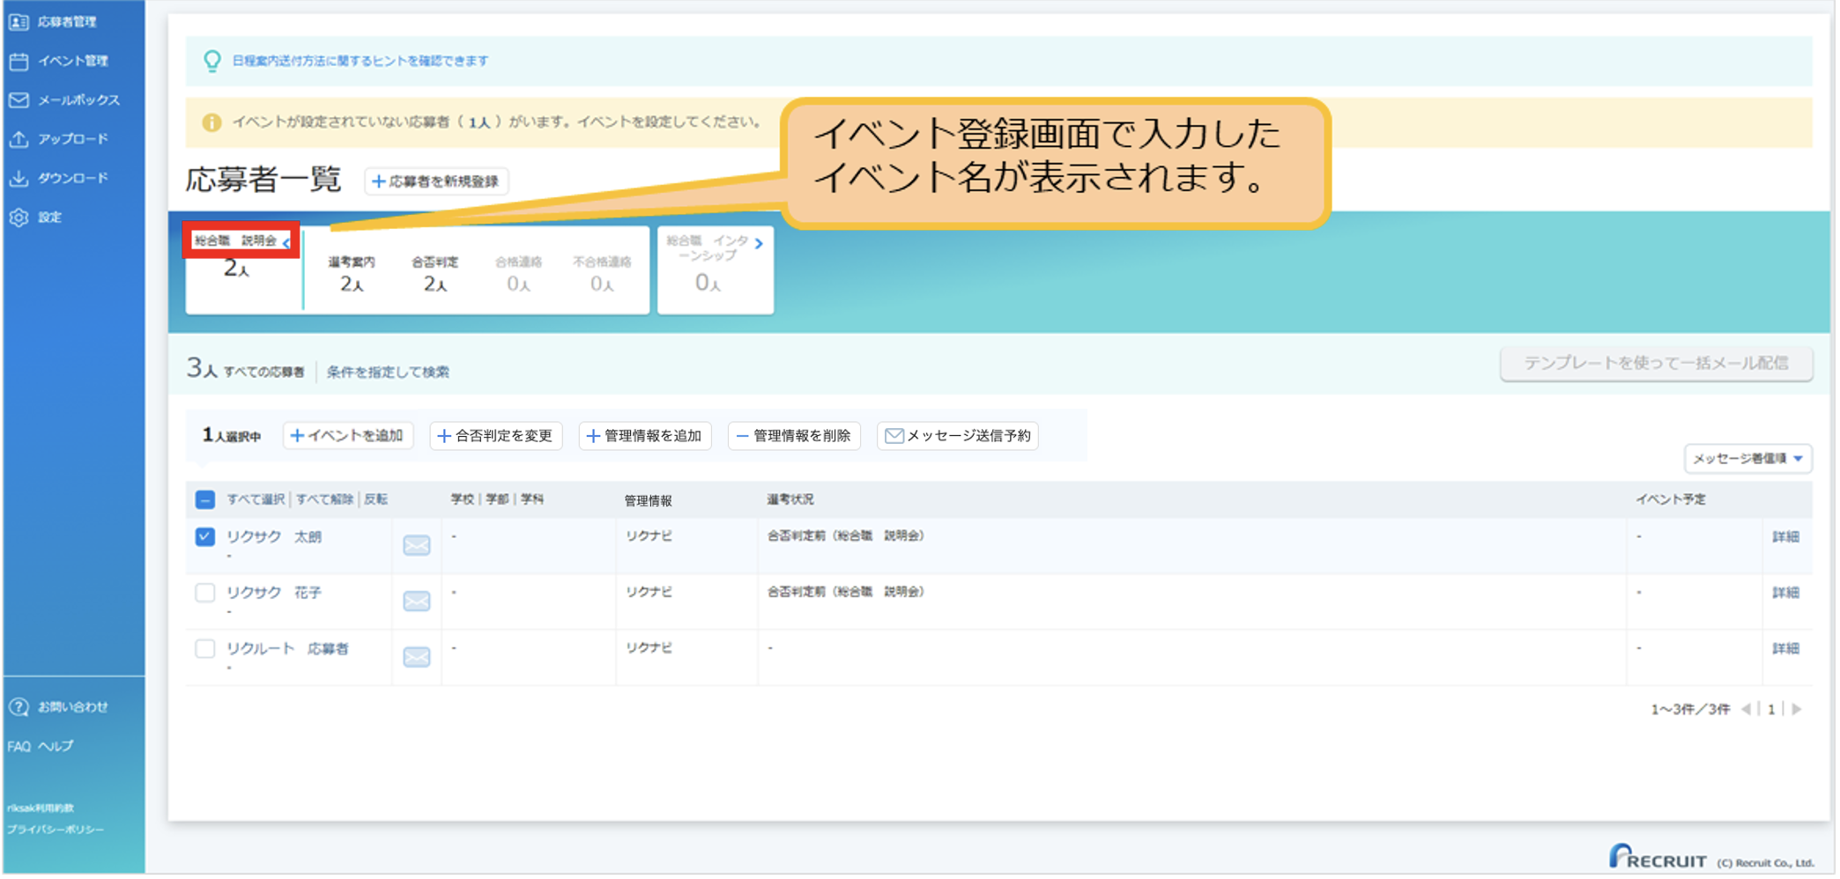Go to next page arrow in pagination
Screen dimensions: 1840x879
[1797, 709]
